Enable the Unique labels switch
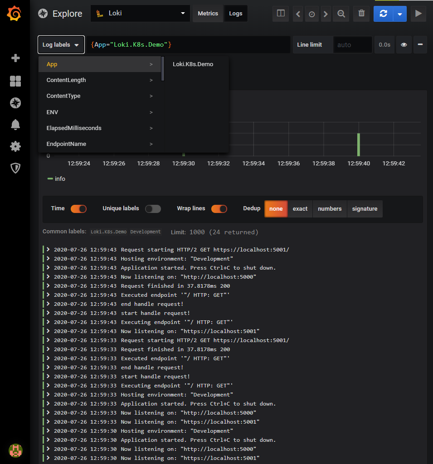Screen dimensions: 433x464 tap(153, 209)
